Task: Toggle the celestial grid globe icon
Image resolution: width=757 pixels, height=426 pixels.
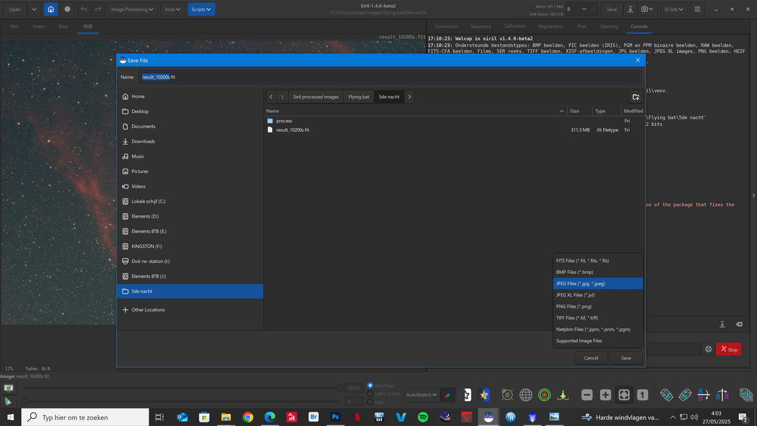Action: coord(526,395)
